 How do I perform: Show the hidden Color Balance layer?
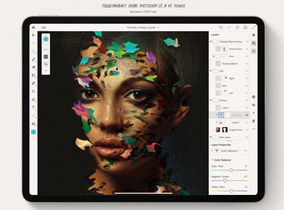[247, 115]
